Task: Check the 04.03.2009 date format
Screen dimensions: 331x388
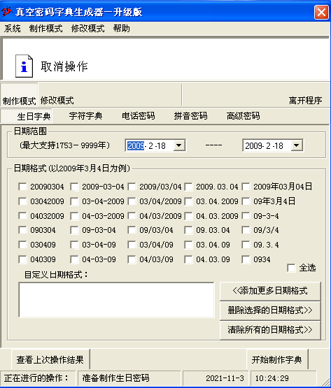Action: click(188, 216)
